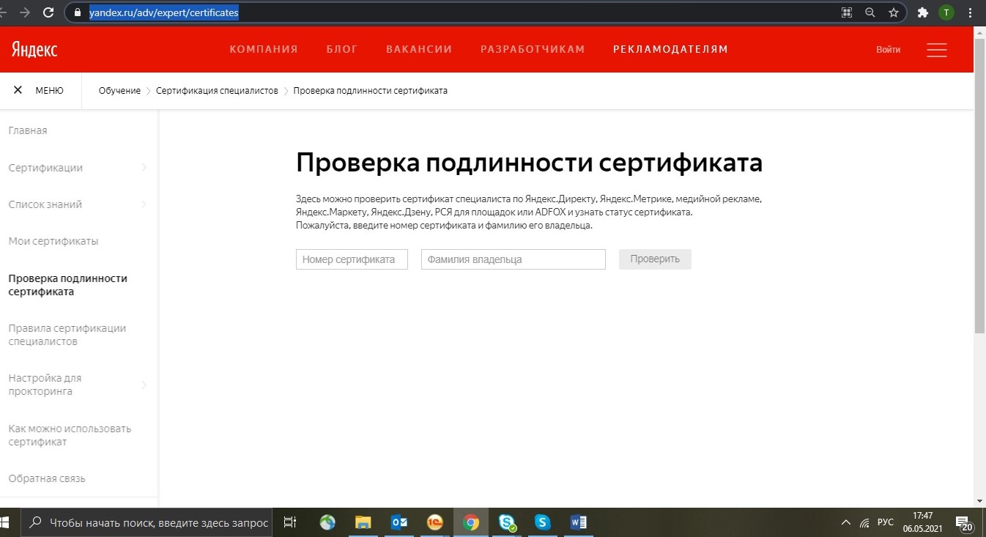Open РАЗРАБОТЧИКАМ header section
Screen dimensions: 986x537
coord(533,49)
